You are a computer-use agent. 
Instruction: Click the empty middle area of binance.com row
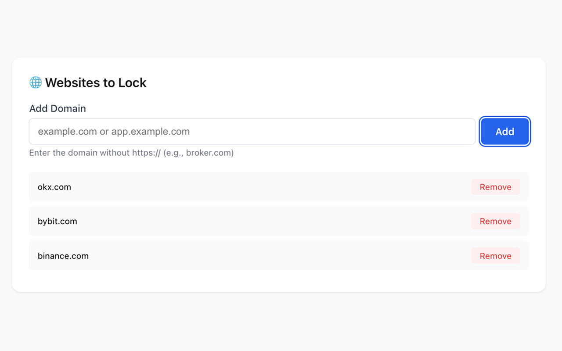point(263,256)
